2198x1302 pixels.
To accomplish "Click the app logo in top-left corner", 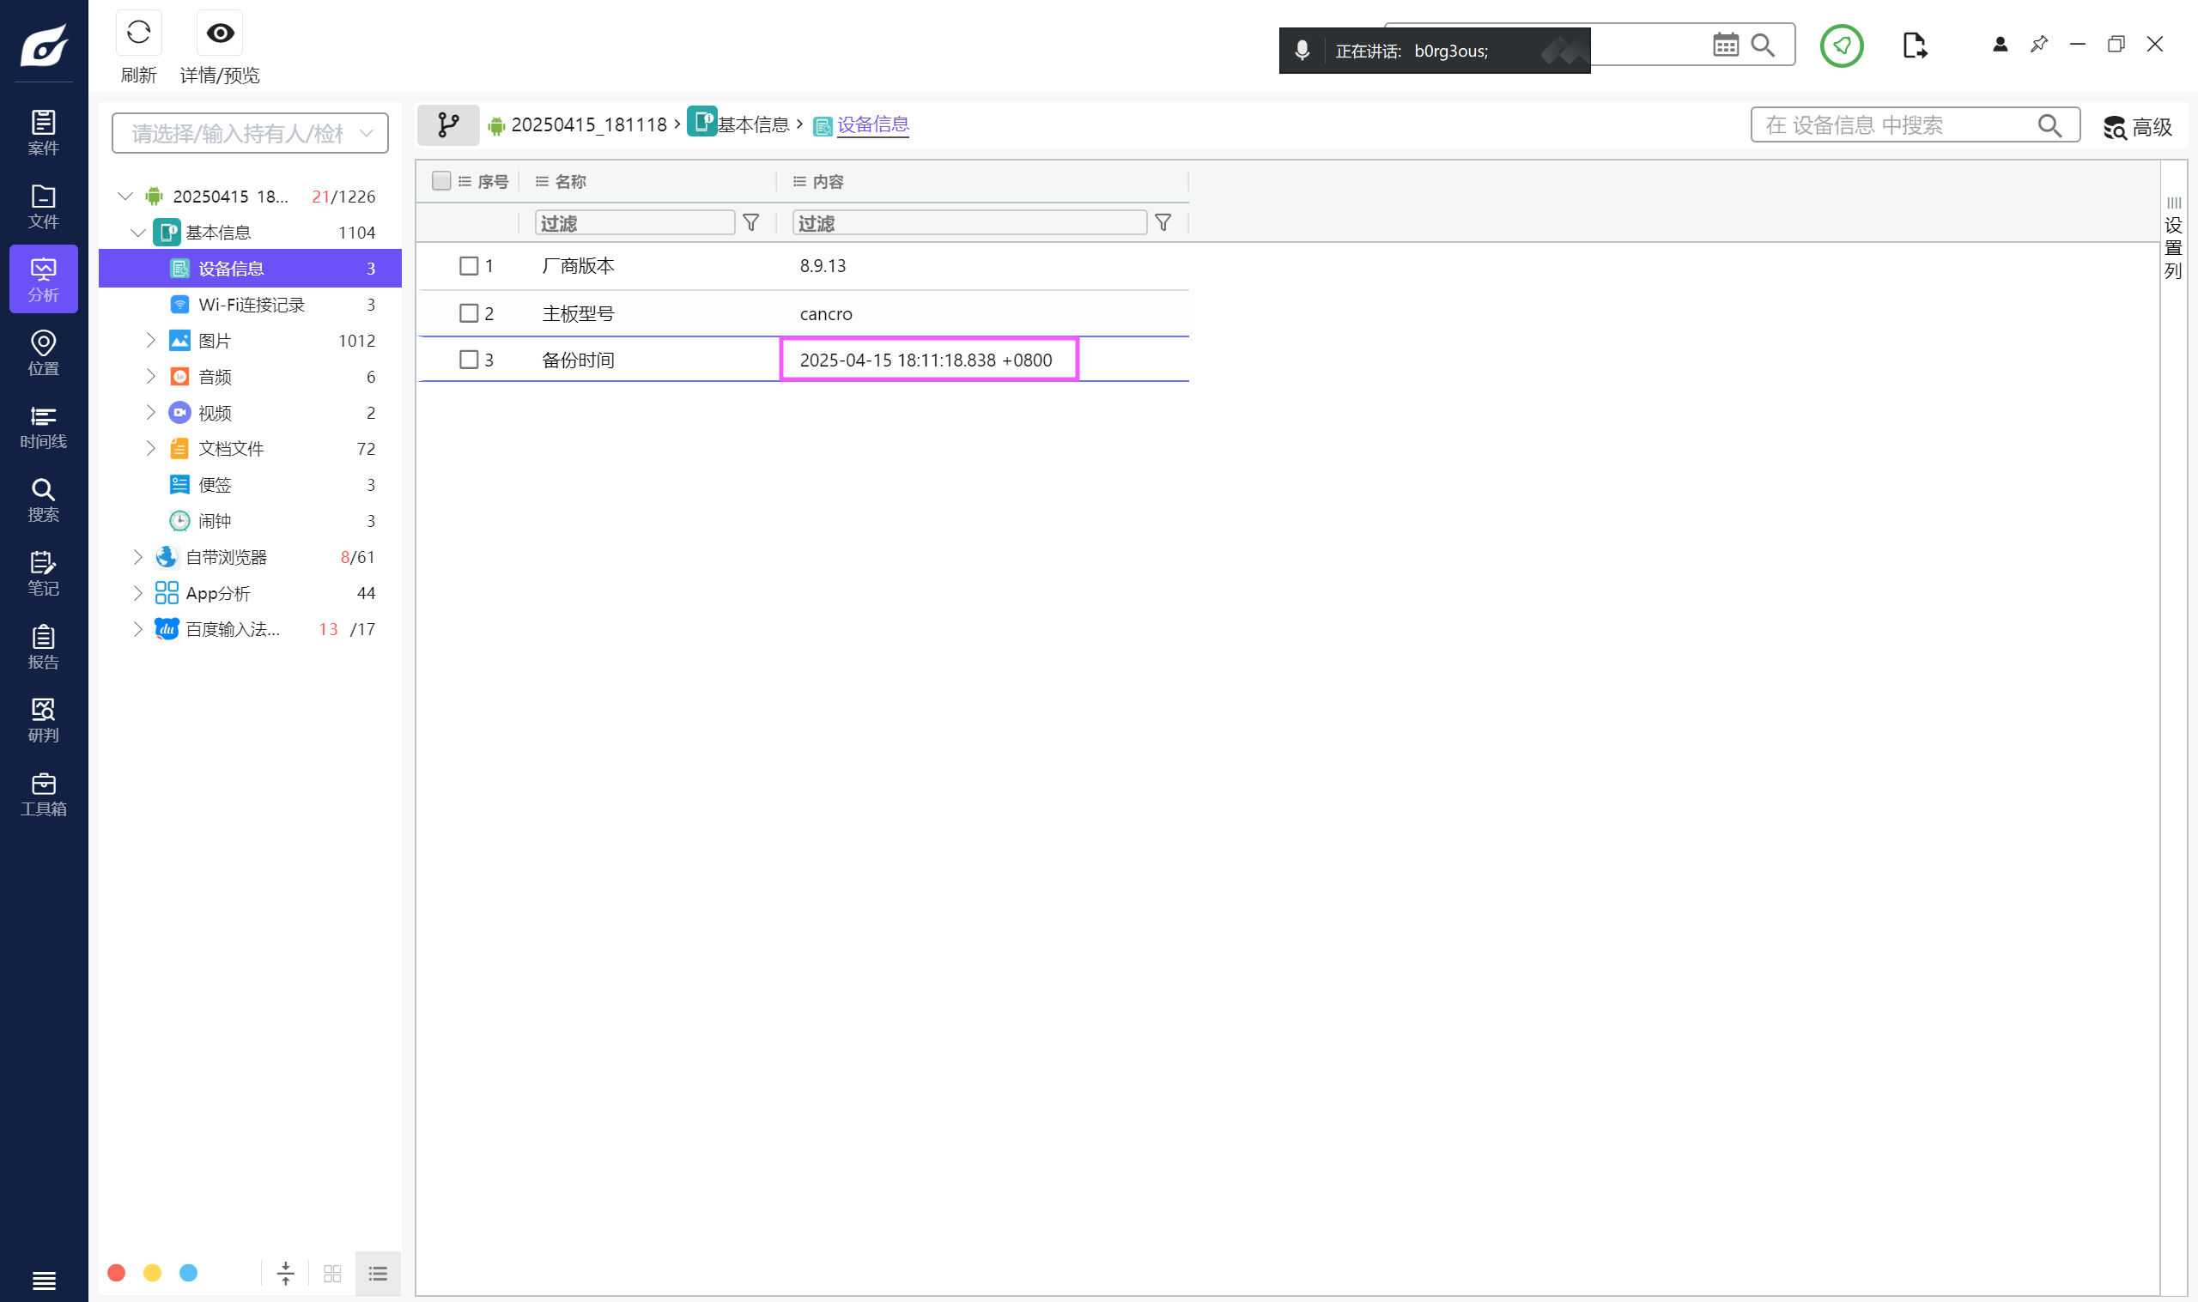I will (x=44, y=44).
